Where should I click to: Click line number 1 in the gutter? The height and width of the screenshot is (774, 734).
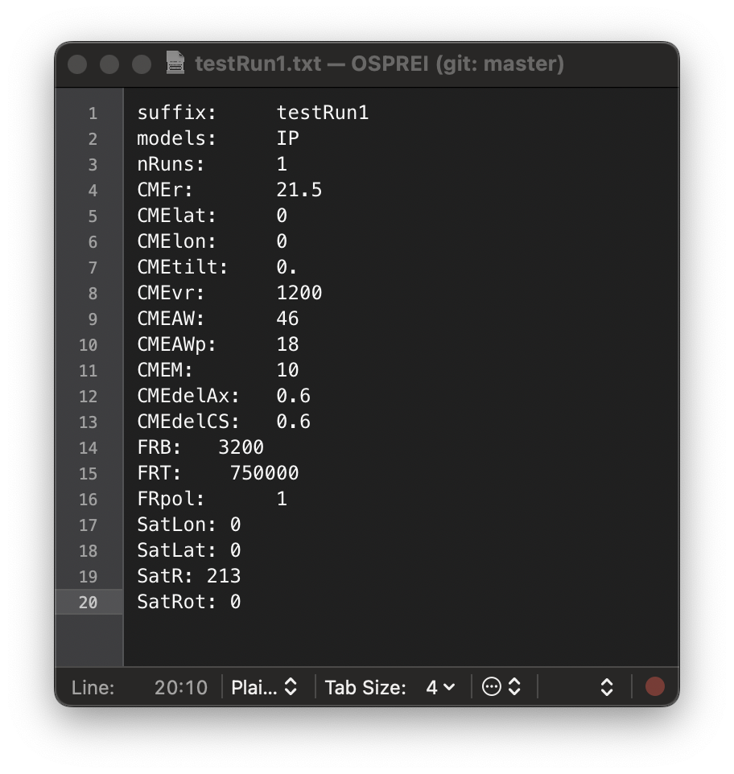[x=93, y=113]
